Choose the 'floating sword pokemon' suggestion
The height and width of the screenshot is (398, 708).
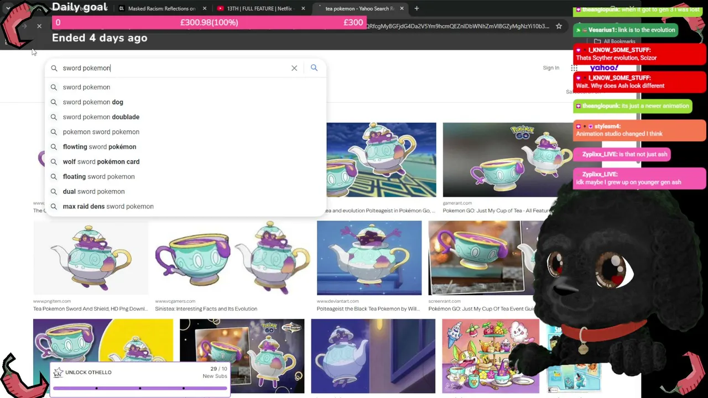(186, 176)
